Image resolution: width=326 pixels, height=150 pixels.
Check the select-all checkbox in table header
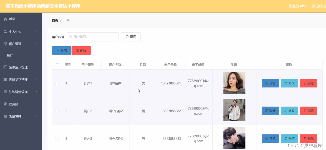(x=57, y=65)
